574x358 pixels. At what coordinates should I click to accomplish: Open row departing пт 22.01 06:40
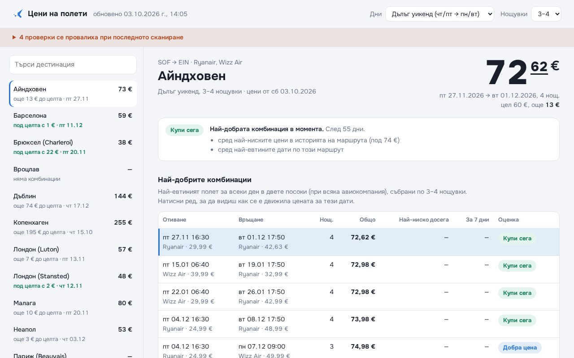click(359, 297)
